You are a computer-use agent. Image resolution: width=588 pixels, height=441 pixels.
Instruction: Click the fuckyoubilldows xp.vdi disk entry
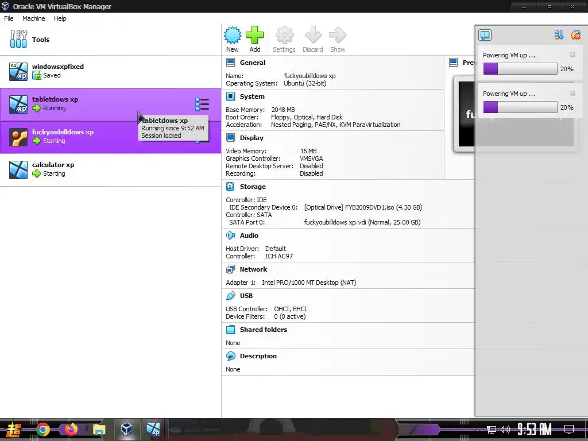coord(362,222)
